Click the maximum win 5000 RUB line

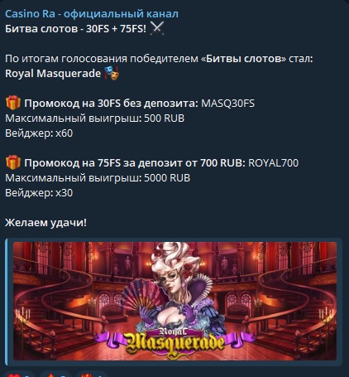coord(98,178)
